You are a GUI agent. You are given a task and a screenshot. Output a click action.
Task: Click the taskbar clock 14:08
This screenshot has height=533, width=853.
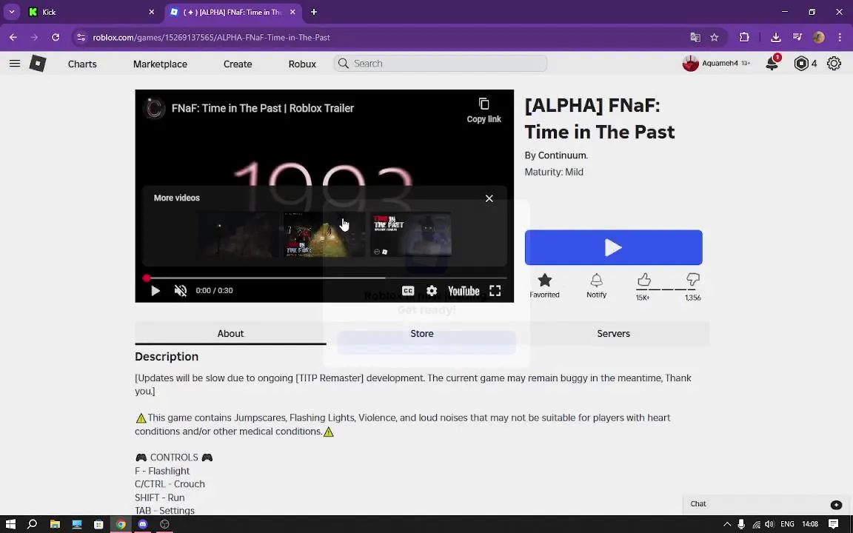(x=810, y=524)
